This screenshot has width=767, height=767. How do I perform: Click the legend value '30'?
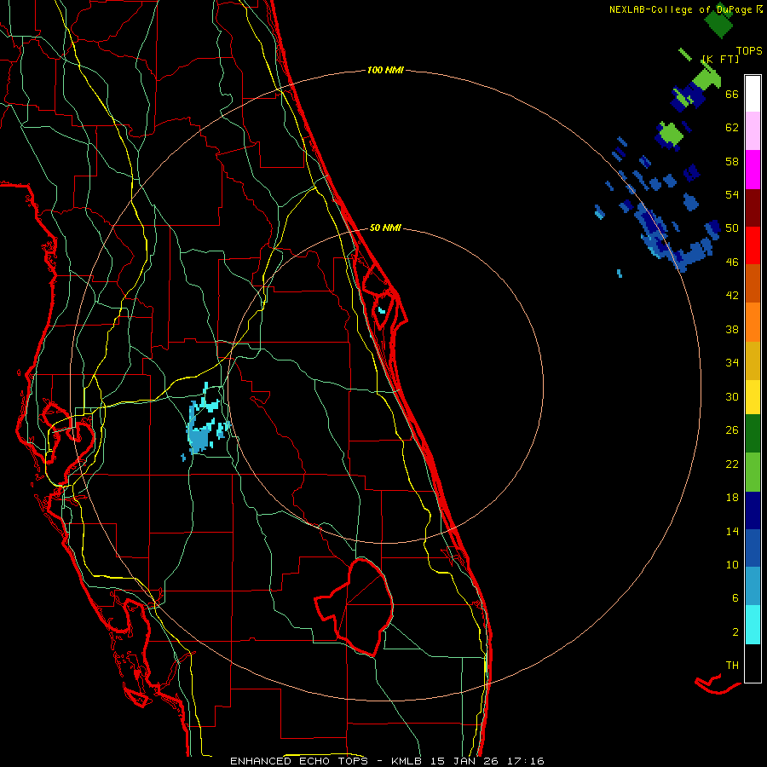[732, 396]
